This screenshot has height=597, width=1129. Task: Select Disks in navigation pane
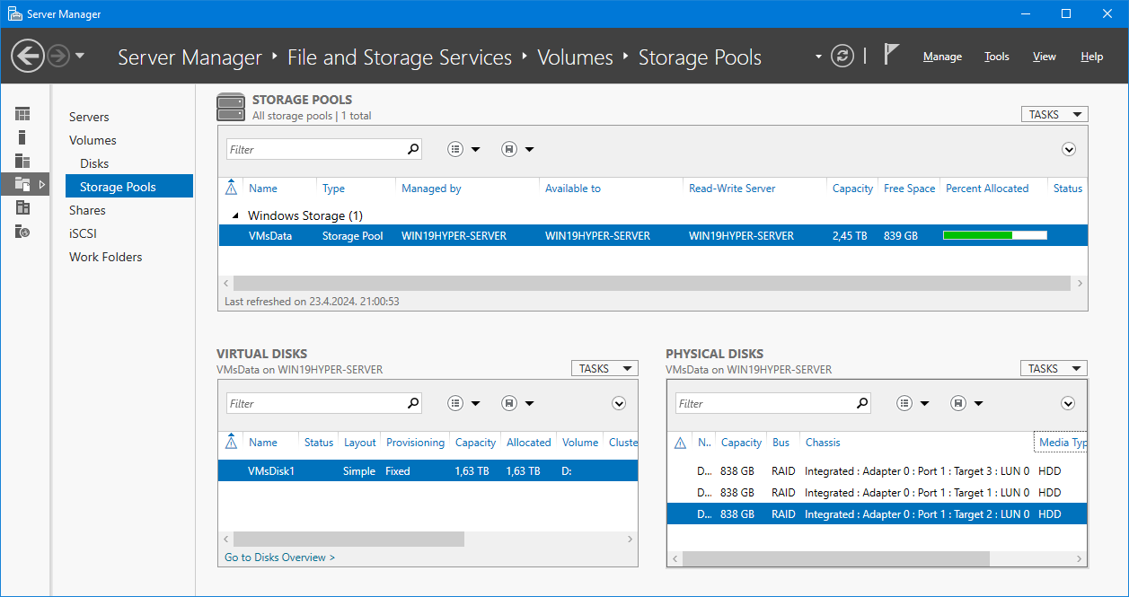coord(94,163)
